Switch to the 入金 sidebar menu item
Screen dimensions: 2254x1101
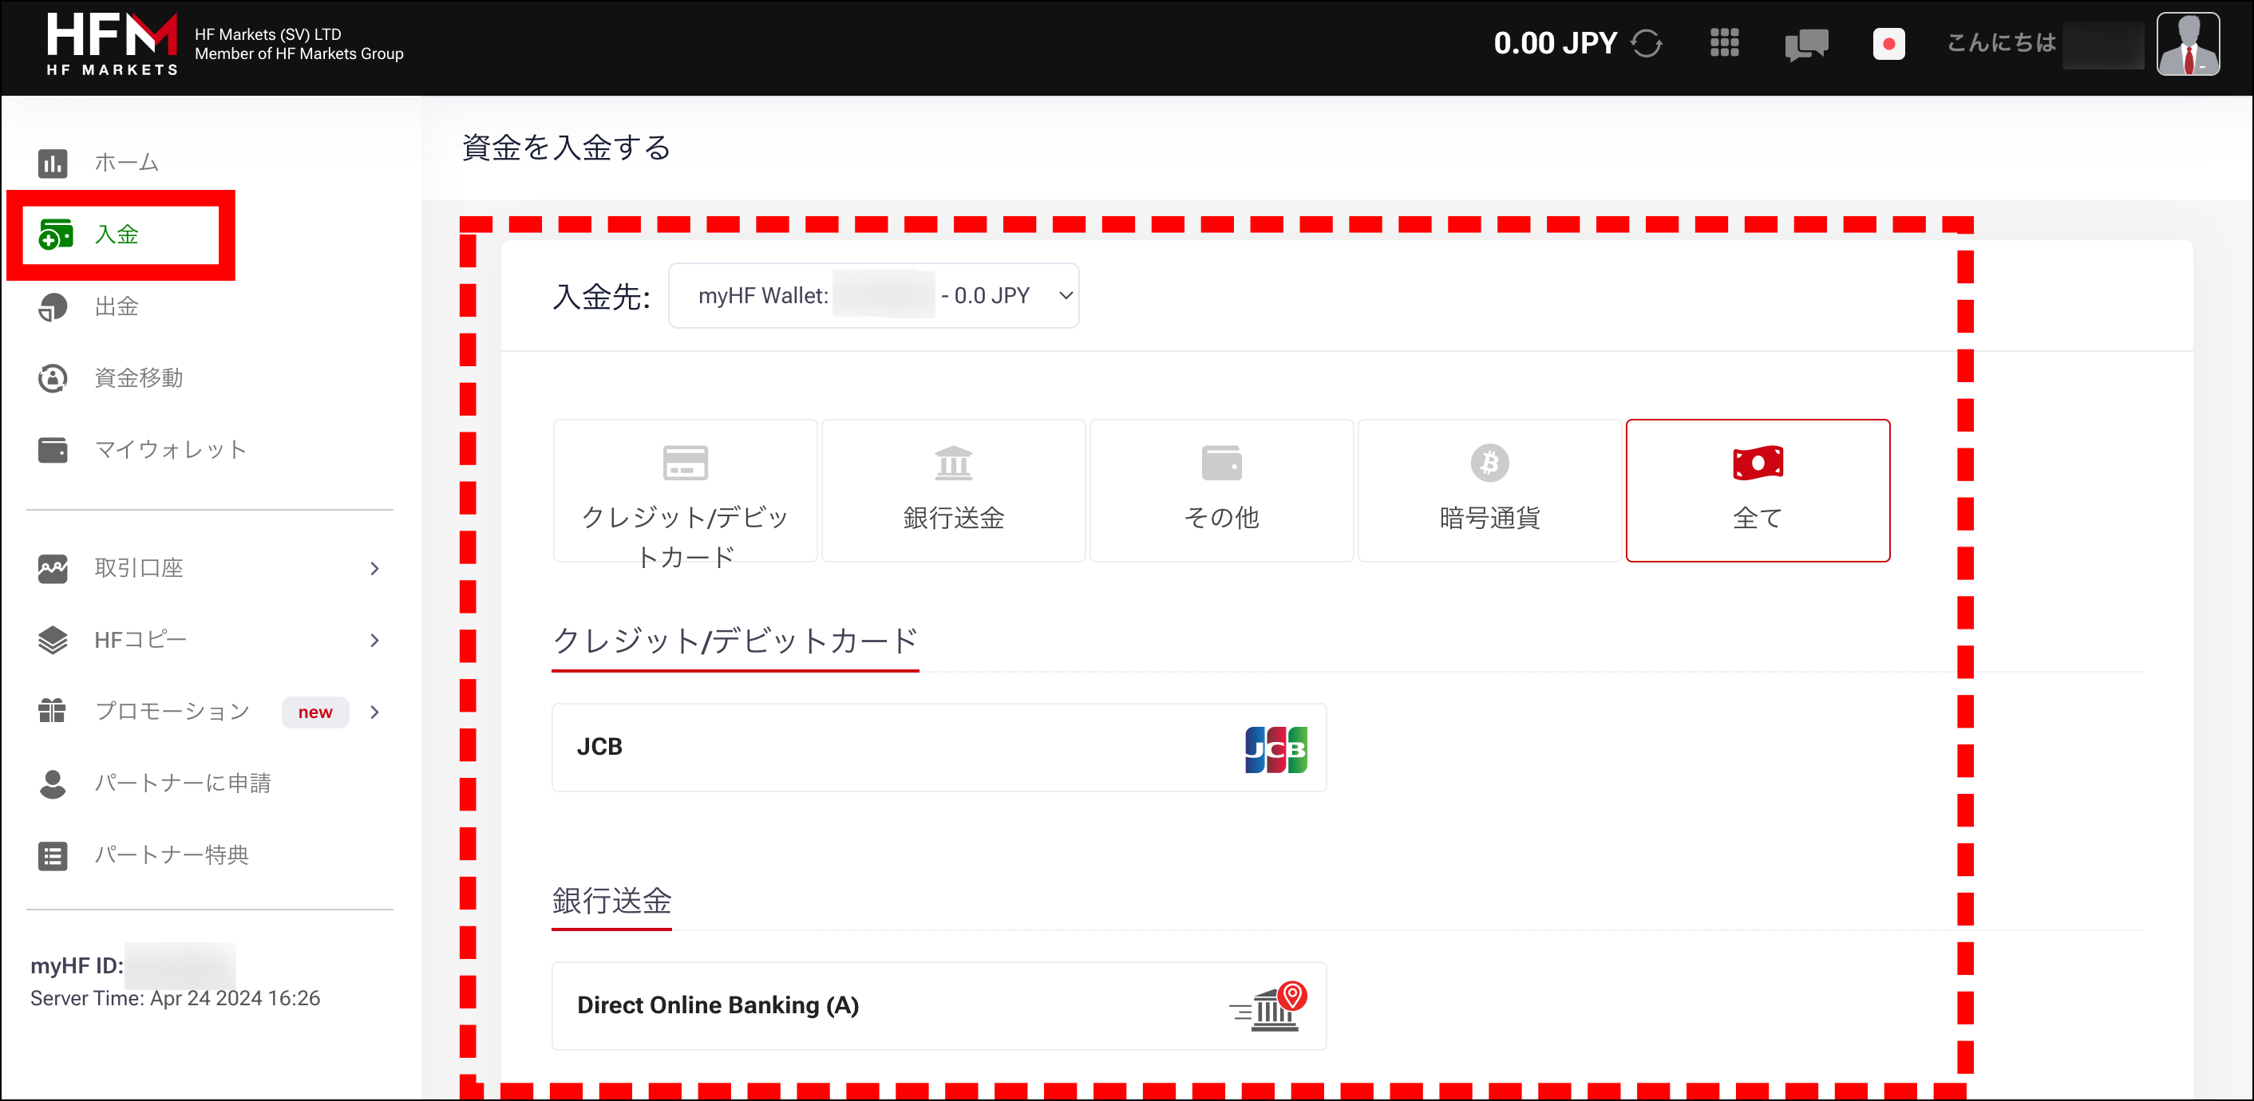point(117,235)
